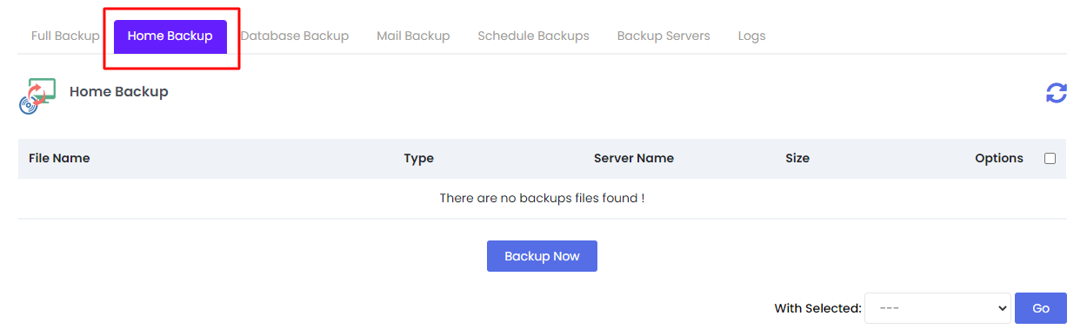Click the Options column header
The height and width of the screenshot is (329, 1087).
coord(999,158)
